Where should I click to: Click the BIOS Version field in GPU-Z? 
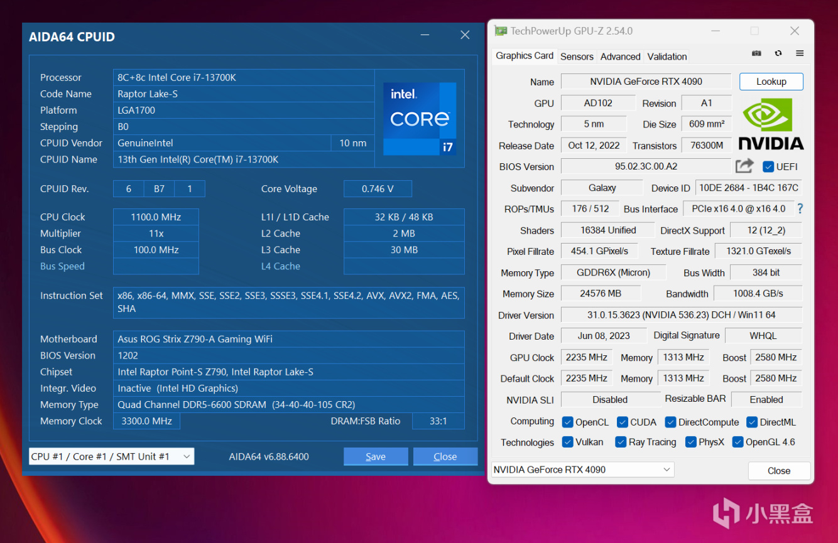(x=645, y=167)
